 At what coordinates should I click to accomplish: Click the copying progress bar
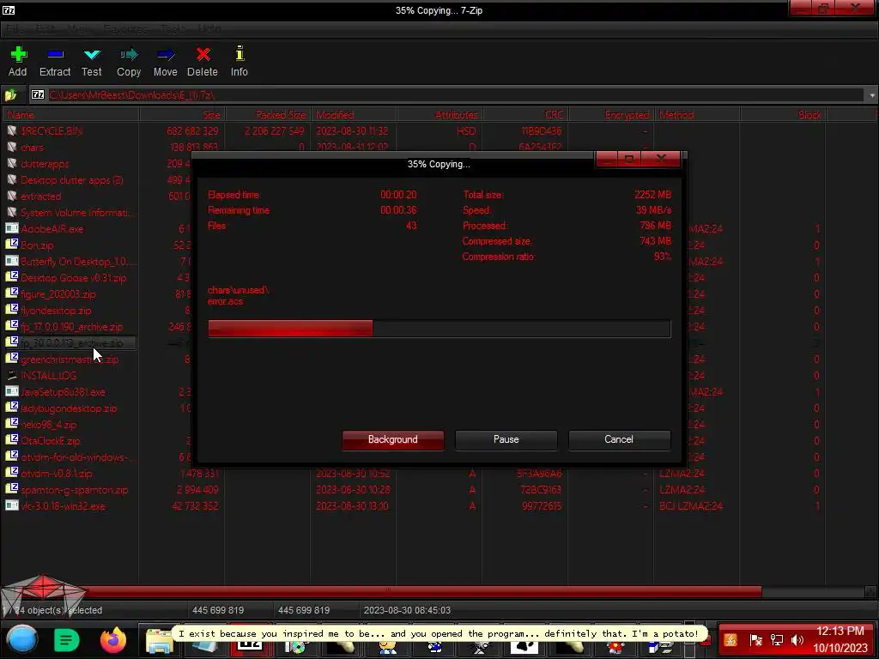tap(439, 329)
